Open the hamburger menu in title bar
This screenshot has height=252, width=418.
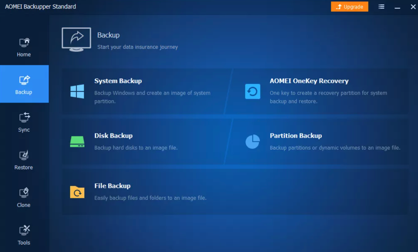(x=382, y=7)
